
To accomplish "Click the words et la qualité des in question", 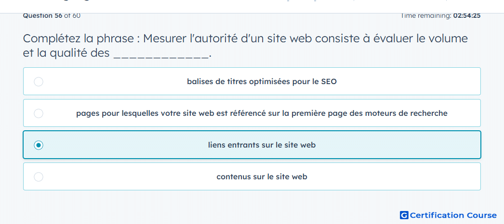I will click(66, 53).
